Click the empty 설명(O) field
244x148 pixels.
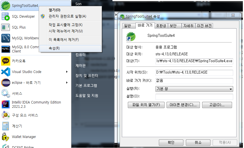click(194, 97)
